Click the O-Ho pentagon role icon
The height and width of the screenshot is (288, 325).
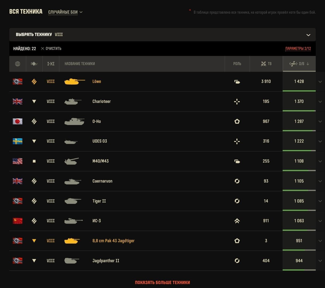(237, 121)
